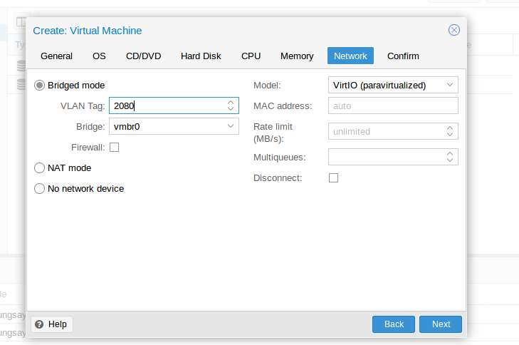Enable the Firewall checkbox

pos(115,148)
